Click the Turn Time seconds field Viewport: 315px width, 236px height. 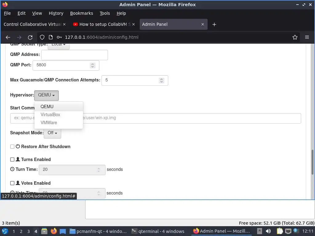pyautogui.click(x=72, y=170)
